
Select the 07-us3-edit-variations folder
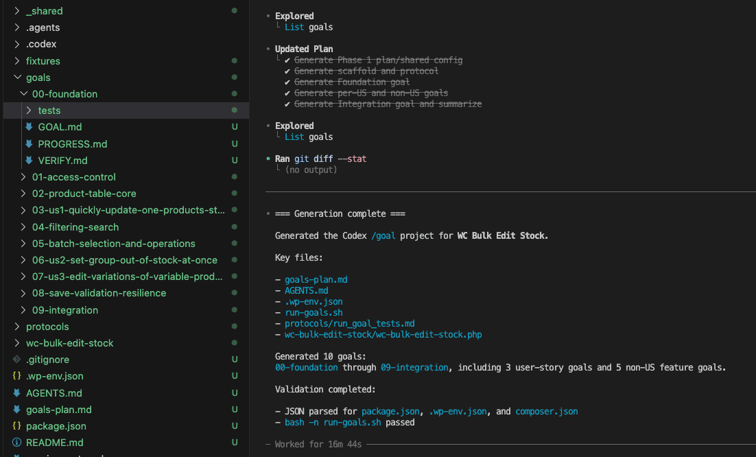[x=128, y=277]
